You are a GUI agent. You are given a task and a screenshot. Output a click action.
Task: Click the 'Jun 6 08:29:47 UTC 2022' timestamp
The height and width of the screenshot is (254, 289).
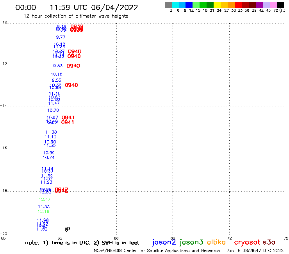coord(255,250)
